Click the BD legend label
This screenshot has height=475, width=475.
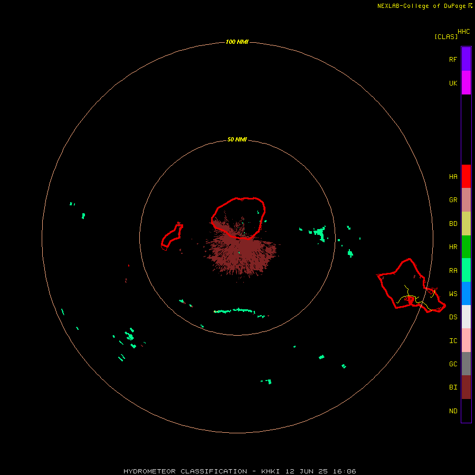pyautogui.click(x=453, y=224)
